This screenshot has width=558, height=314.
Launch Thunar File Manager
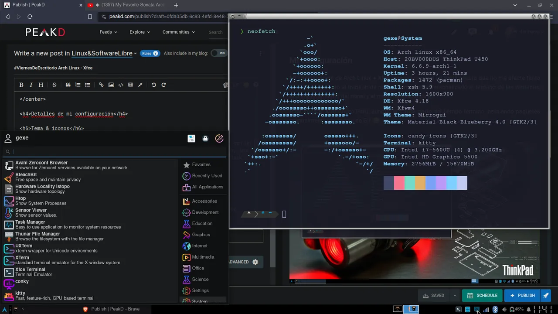(x=89, y=236)
